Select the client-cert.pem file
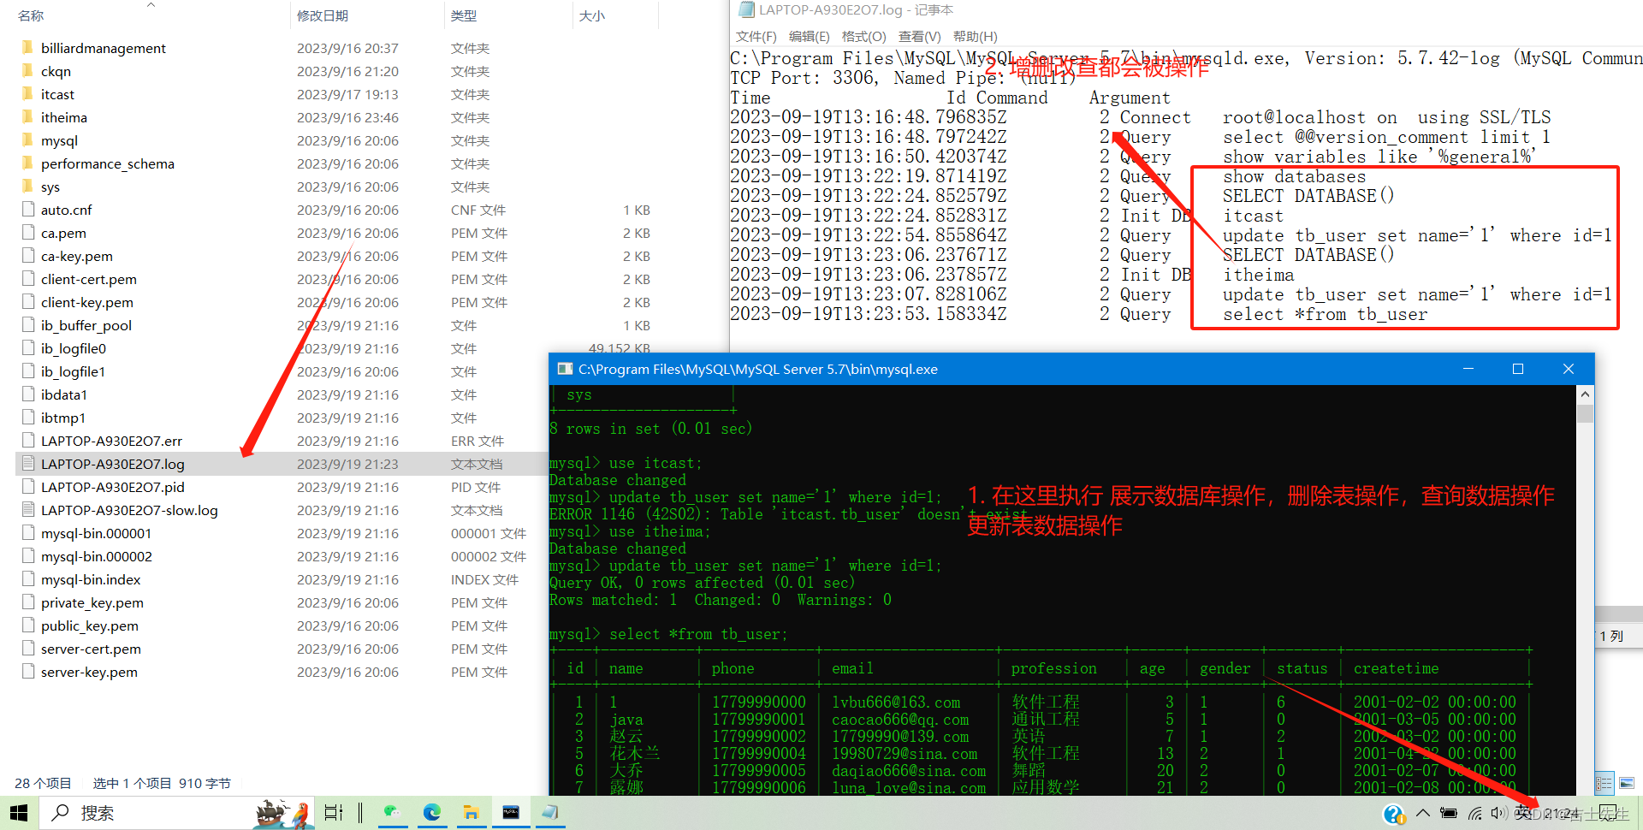 point(89,279)
